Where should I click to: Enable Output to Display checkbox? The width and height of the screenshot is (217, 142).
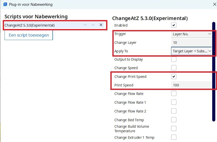pyautogui.click(x=174, y=59)
